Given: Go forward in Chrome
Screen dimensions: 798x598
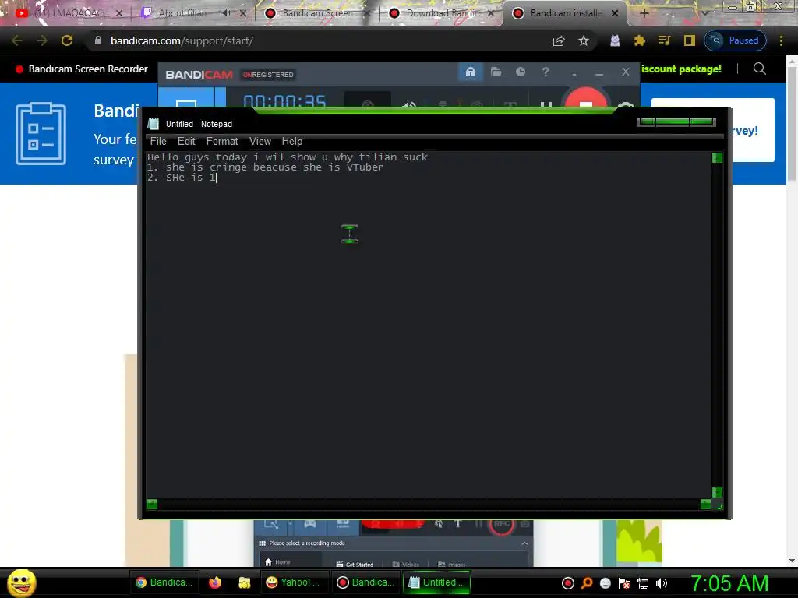Looking at the screenshot, I should tap(42, 40).
